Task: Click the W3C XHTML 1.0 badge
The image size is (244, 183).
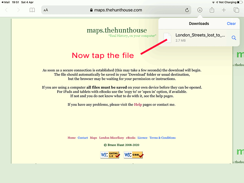Action: (x=110, y=155)
